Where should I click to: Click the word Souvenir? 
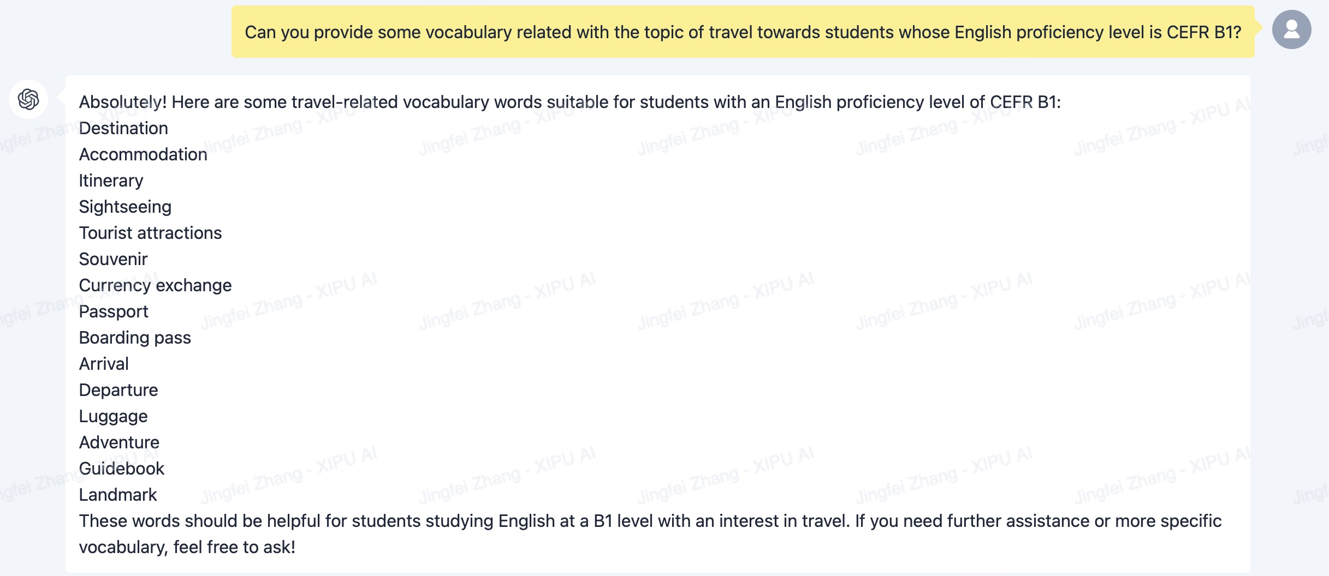point(113,259)
